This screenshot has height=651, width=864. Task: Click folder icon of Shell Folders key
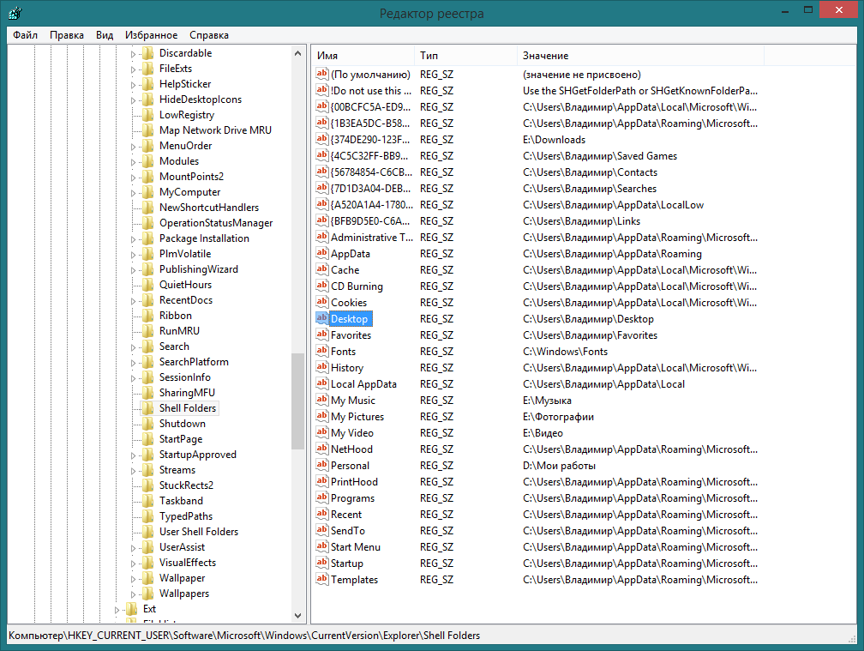[x=148, y=408]
